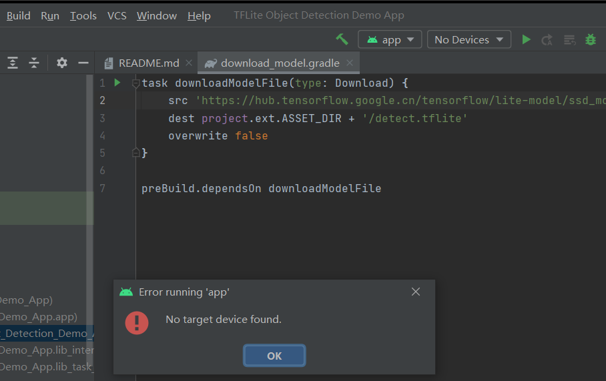Click the src URL string on line 2

tap(400, 101)
